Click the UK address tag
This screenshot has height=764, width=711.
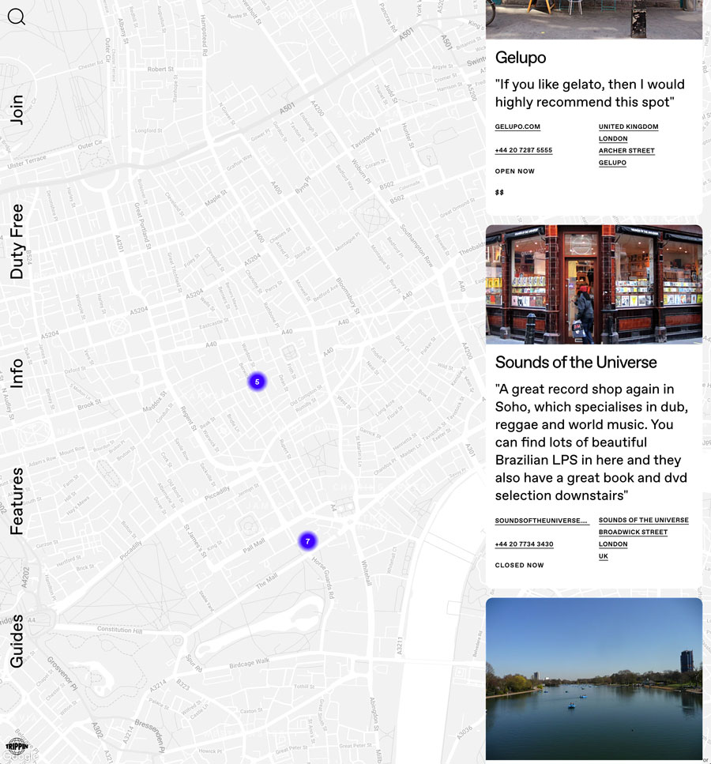point(604,556)
